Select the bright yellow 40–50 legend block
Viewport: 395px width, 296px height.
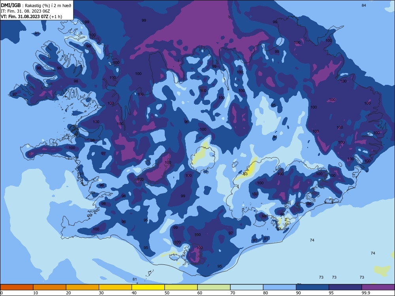point(148,287)
